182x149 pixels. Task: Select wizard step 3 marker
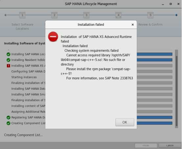[x=86, y=15]
